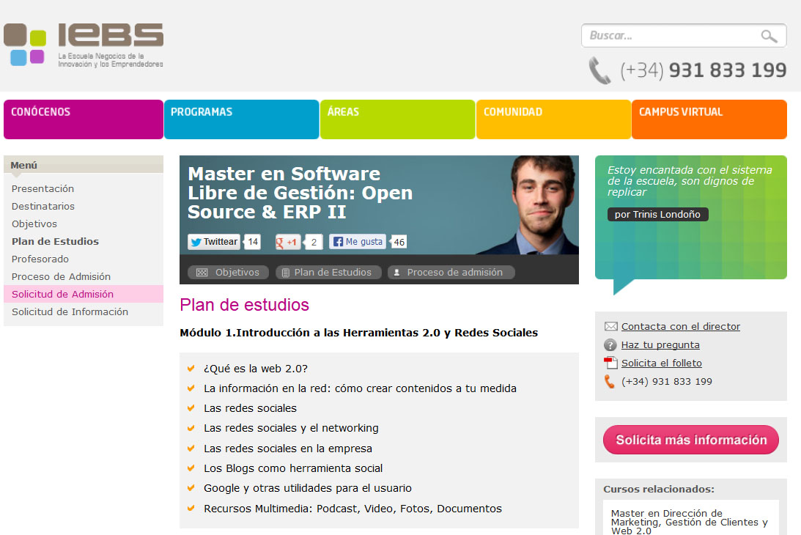The image size is (801, 535).
Task: Click the search magnifier icon
Action: [769, 36]
